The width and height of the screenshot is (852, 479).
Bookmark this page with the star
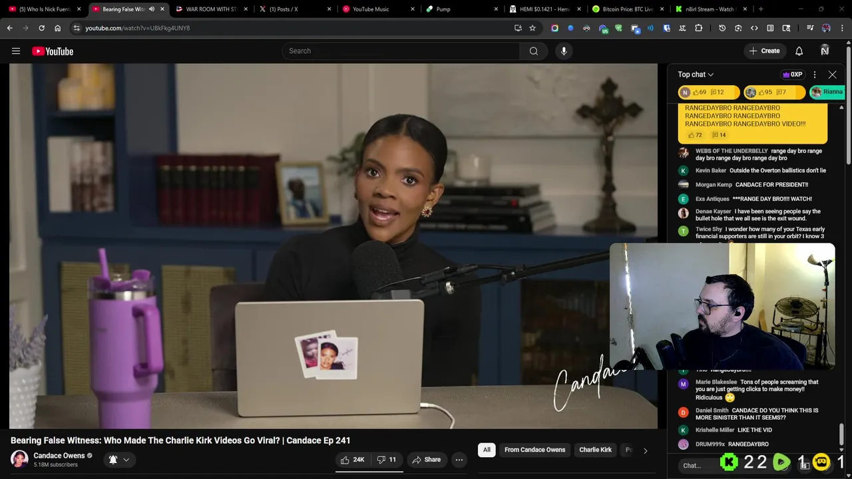click(x=532, y=28)
